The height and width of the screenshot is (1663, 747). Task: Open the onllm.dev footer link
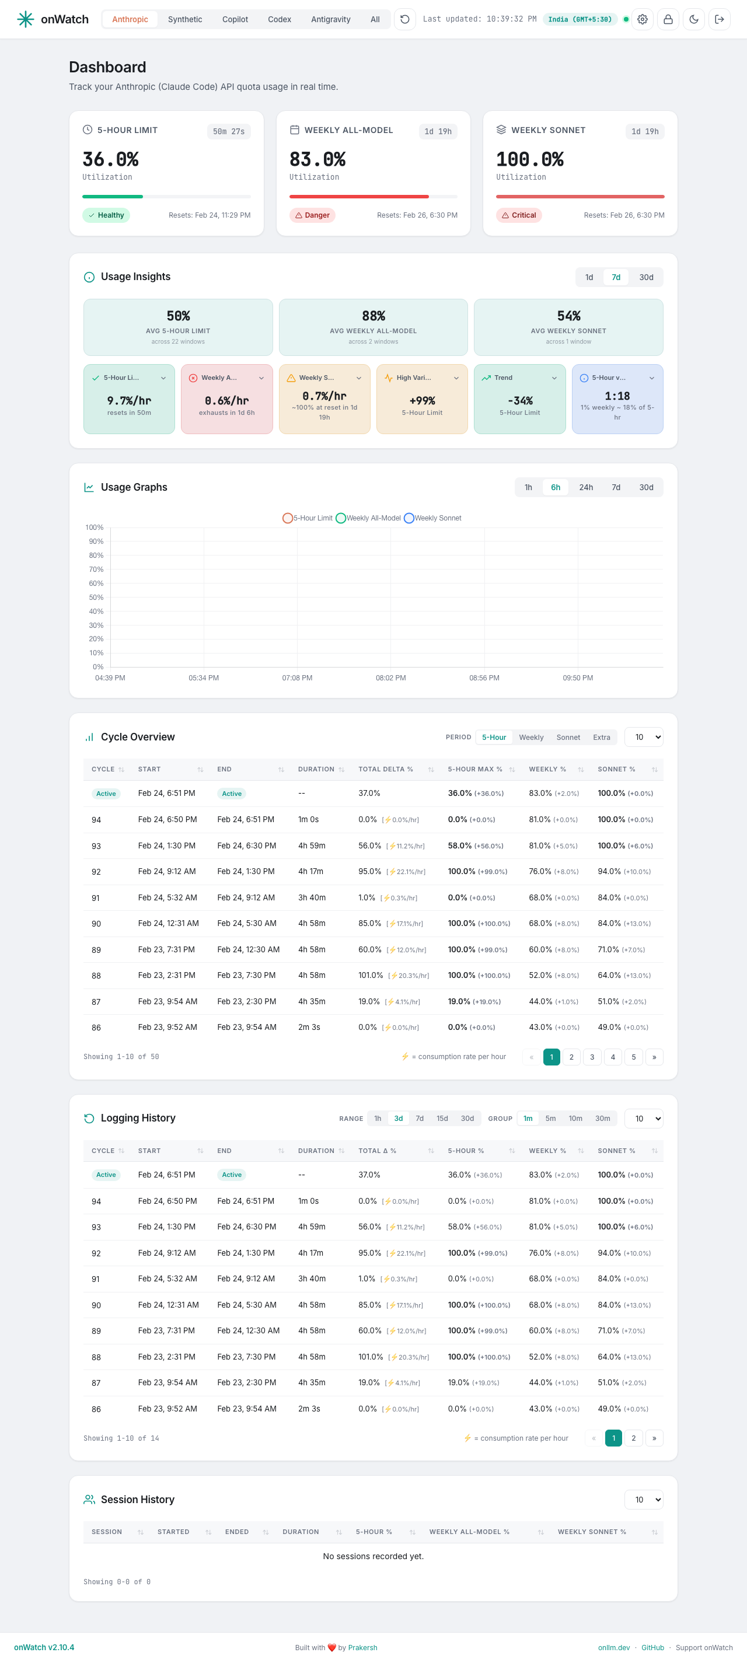(x=614, y=1647)
